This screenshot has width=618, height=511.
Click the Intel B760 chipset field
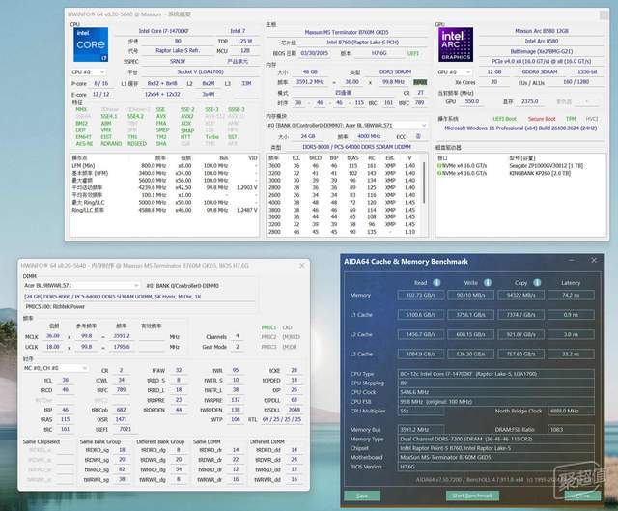tap(362, 43)
